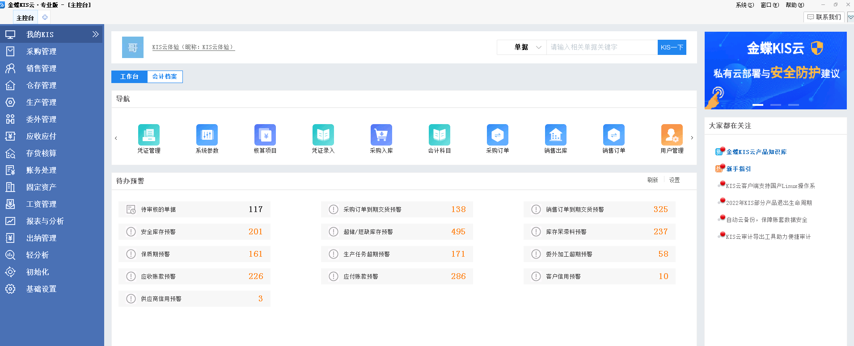Open 金蝶KIS云产品知识库 link
The width and height of the screenshot is (854, 346).
(x=757, y=152)
